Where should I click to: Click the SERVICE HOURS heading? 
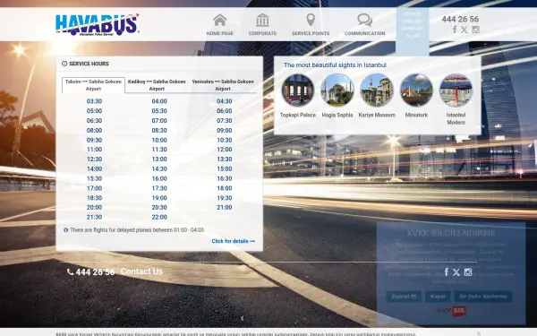(x=89, y=64)
